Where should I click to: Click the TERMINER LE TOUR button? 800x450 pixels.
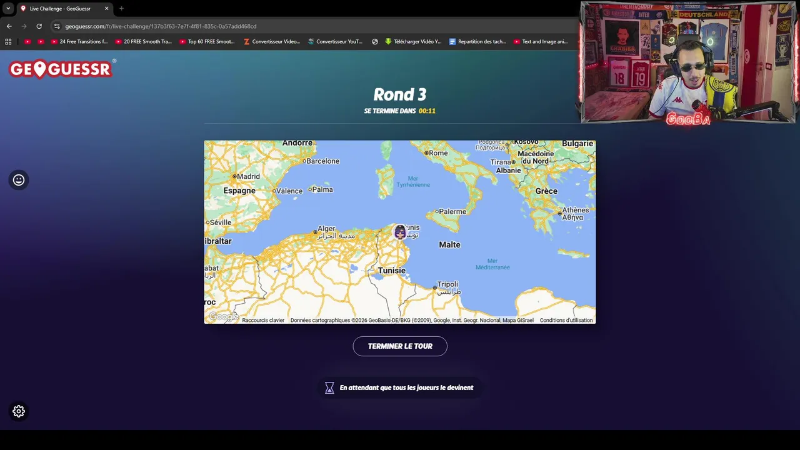(x=400, y=346)
